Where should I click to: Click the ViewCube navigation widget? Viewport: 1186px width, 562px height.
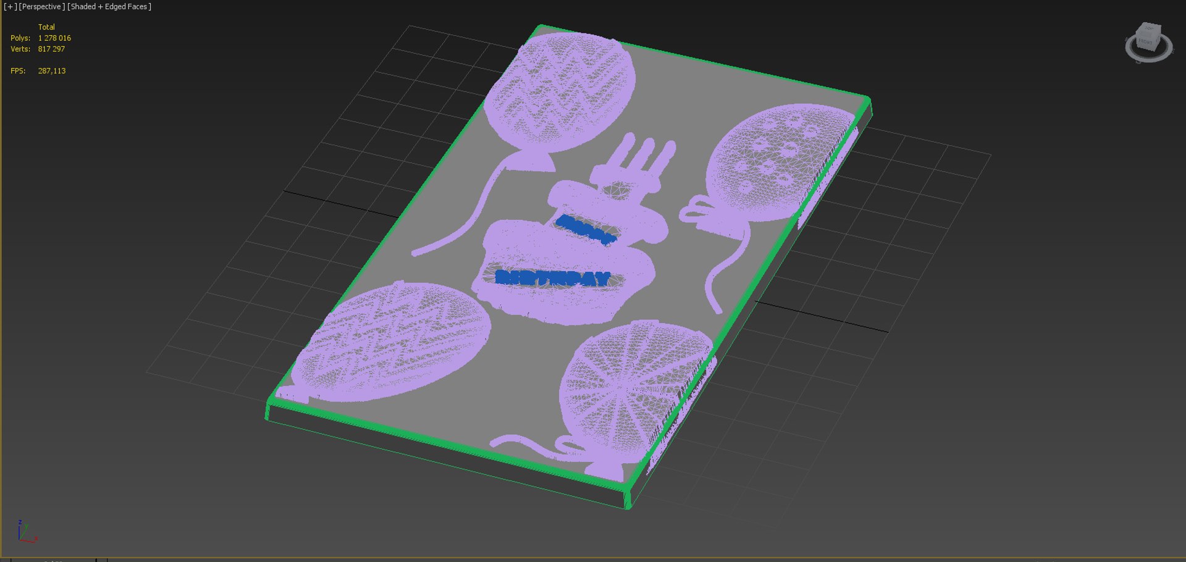1148,42
